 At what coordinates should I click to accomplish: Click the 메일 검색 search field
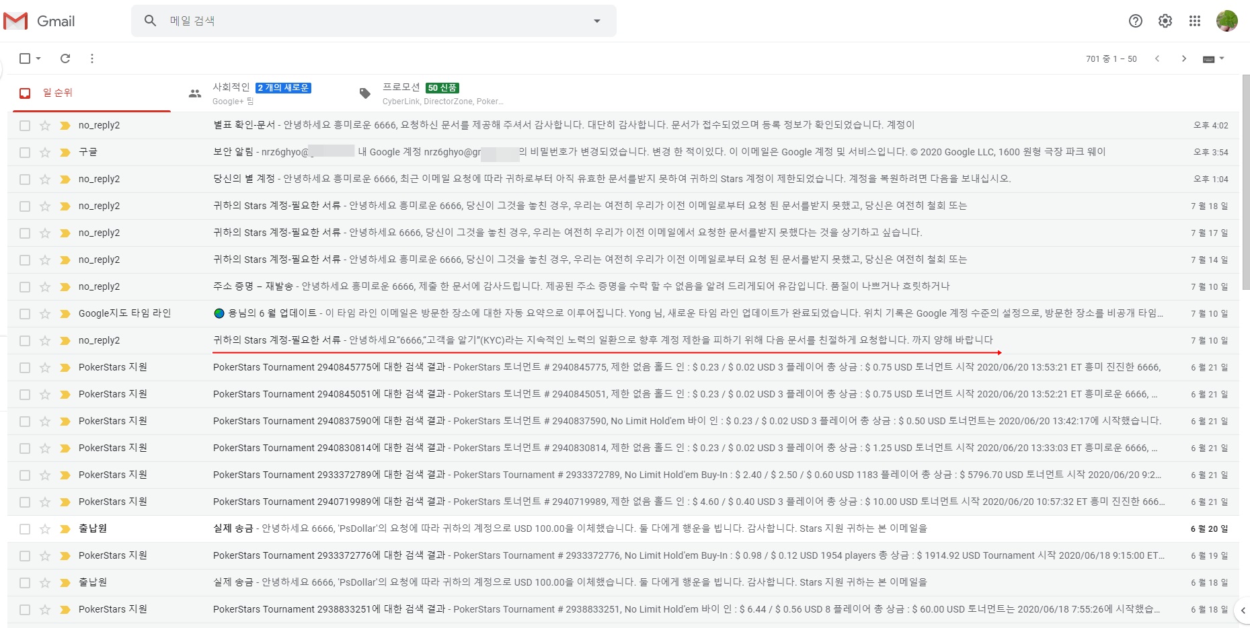point(373,21)
